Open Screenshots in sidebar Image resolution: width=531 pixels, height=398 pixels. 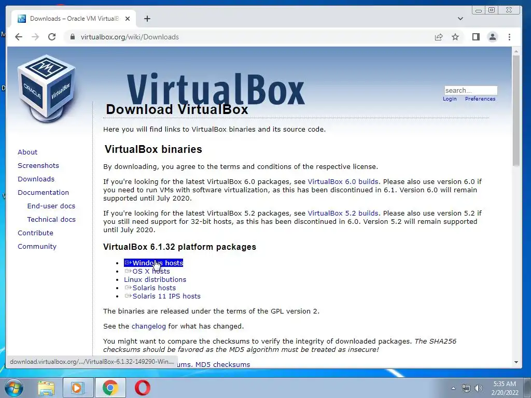coord(38,165)
